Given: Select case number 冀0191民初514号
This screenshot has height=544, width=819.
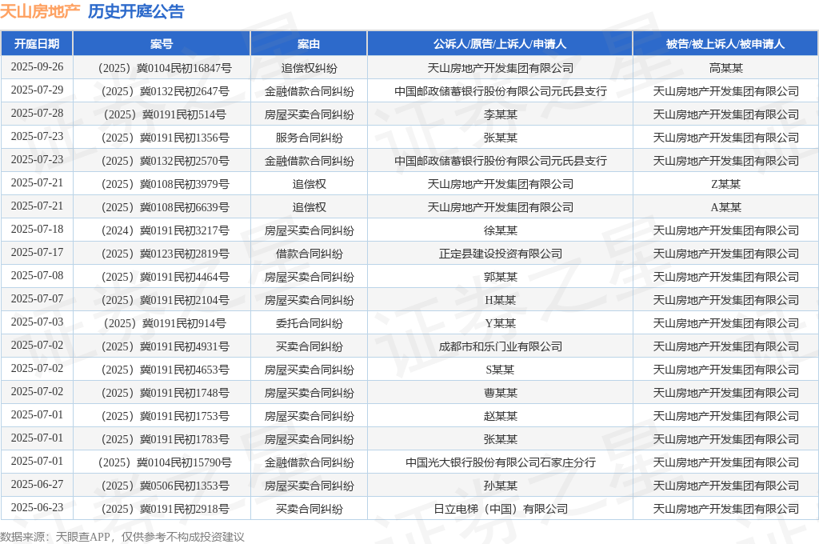Looking at the screenshot, I should pyautogui.click(x=165, y=114).
